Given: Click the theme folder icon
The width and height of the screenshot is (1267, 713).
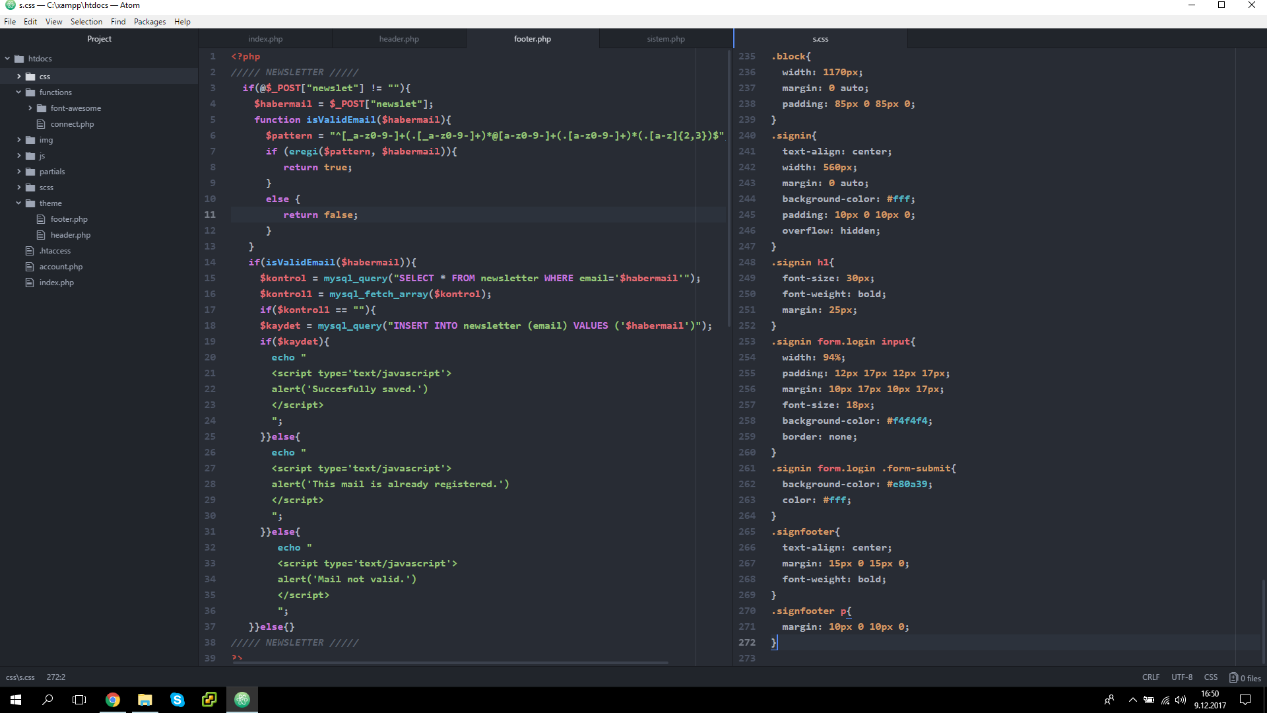Looking at the screenshot, I should 30,203.
